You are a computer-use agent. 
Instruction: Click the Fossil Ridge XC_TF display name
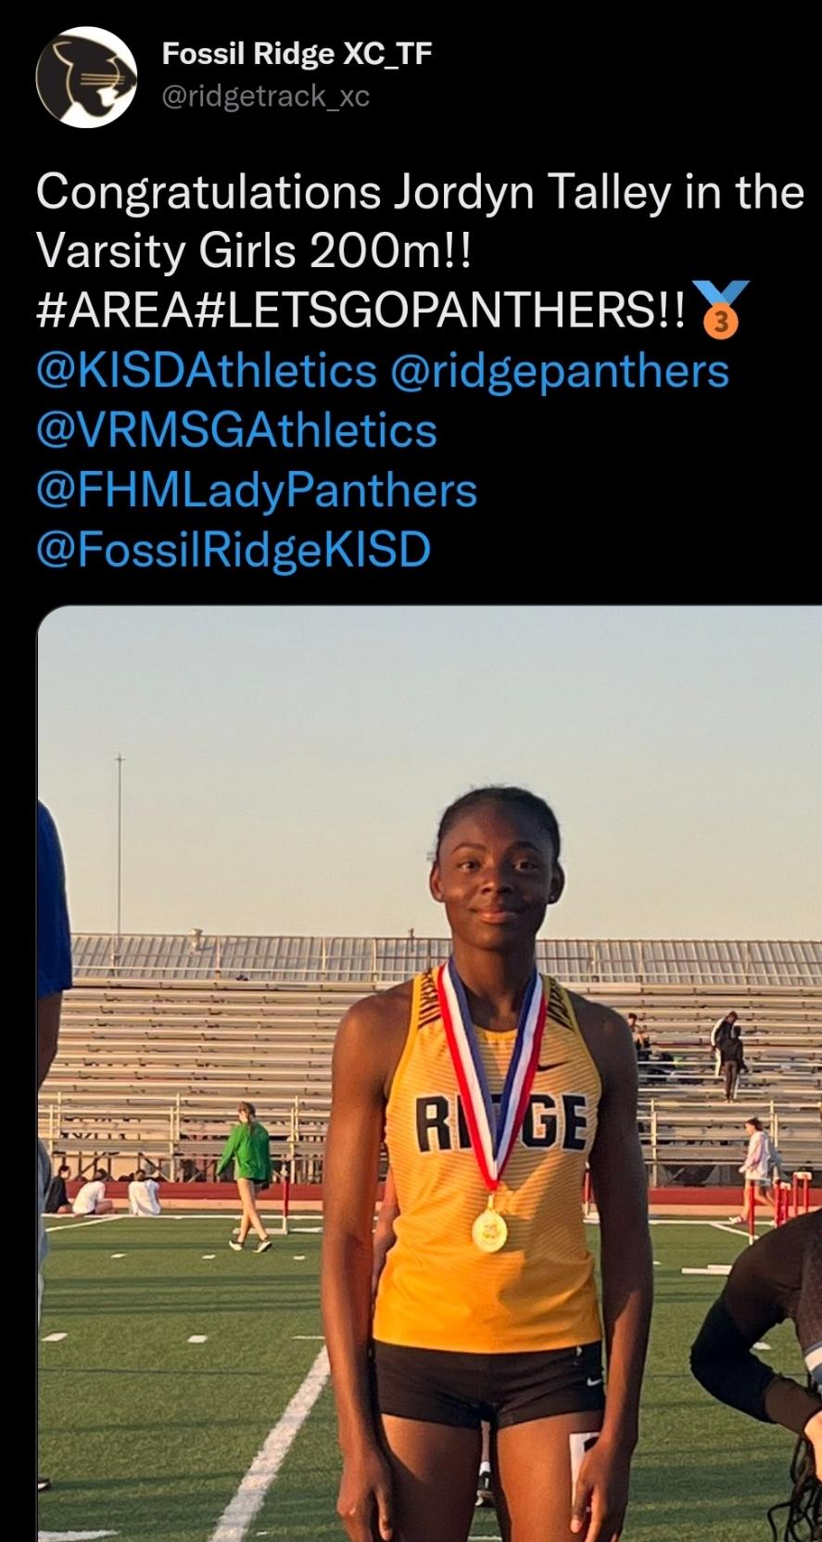tap(297, 55)
